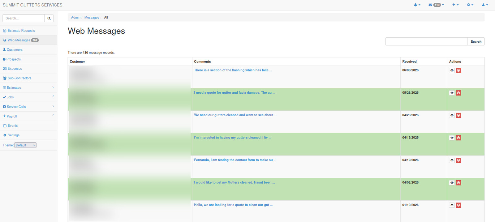Click the Messages breadcrumb link
Screen dimensions: 495x222
tap(92, 17)
